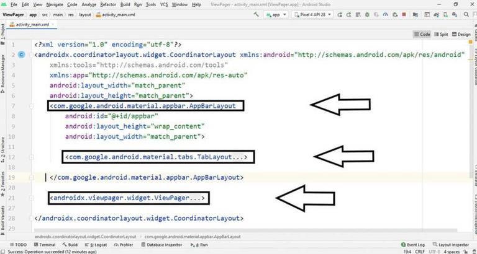
Task: Switch editor to Design view
Action: click(x=461, y=34)
